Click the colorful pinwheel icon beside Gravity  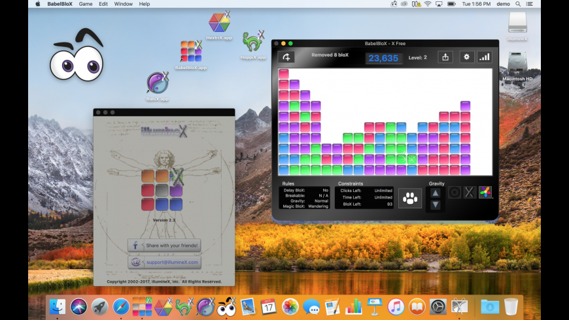click(x=485, y=193)
